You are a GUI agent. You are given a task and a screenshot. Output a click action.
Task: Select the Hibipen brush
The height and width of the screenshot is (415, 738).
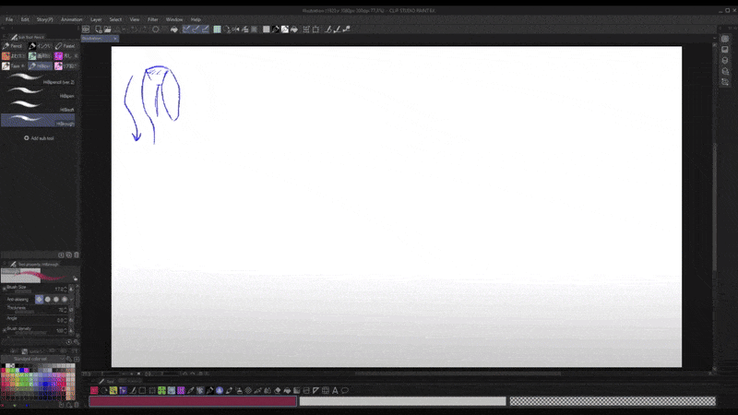click(x=38, y=93)
